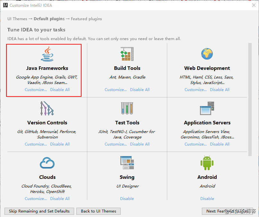Open Customize link for Version Controls
The image size is (259, 217).
(36, 144)
